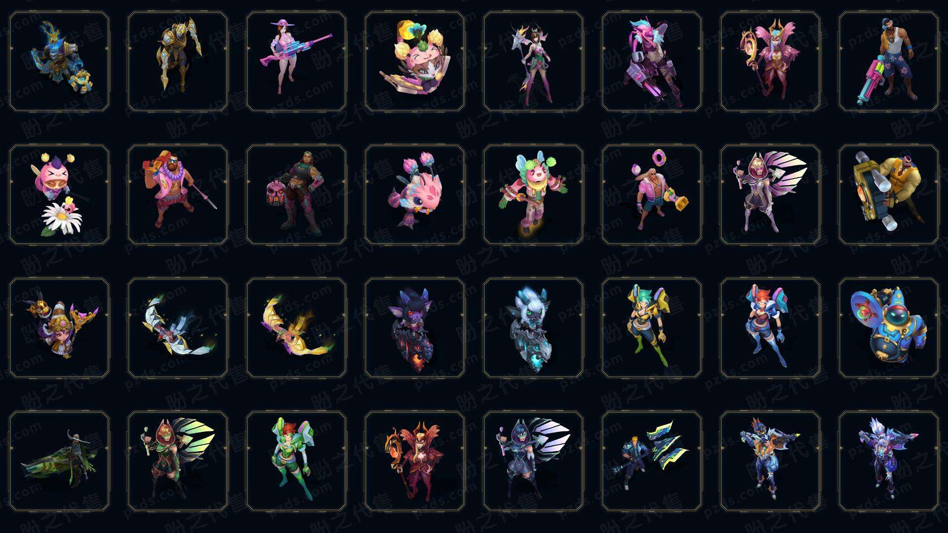Viewport: 948px width, 533px height.
Task: Select the pink sniper rifle woman skin
Action: coord(296,62)
